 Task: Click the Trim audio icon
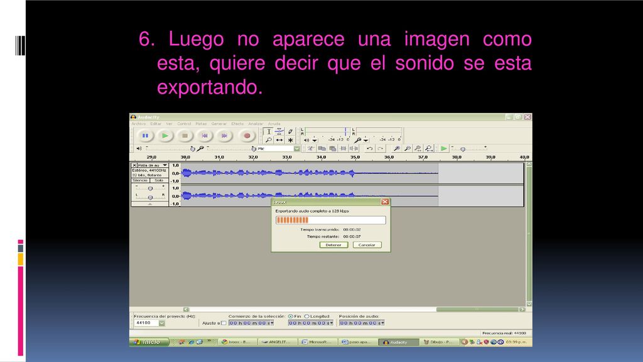343,148
